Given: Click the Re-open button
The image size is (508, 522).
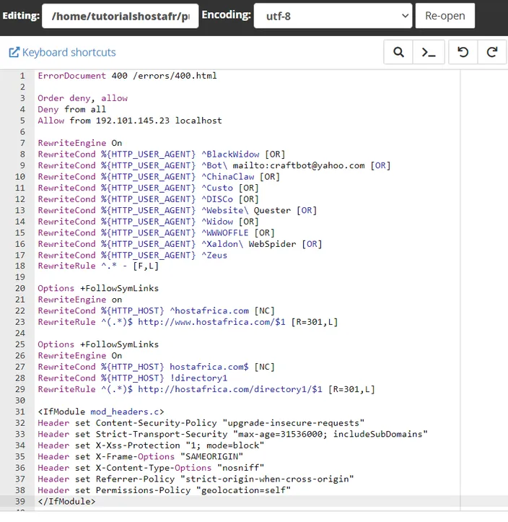Looking at the screenshot, I should coord(444,16).
